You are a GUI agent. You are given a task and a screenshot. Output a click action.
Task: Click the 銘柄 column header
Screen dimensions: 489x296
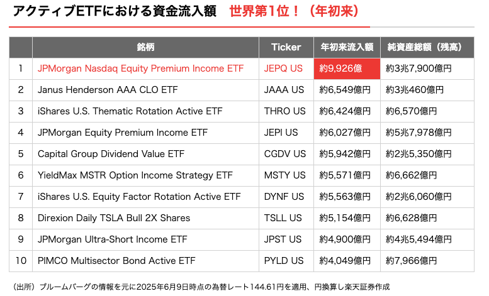[145, 47]
